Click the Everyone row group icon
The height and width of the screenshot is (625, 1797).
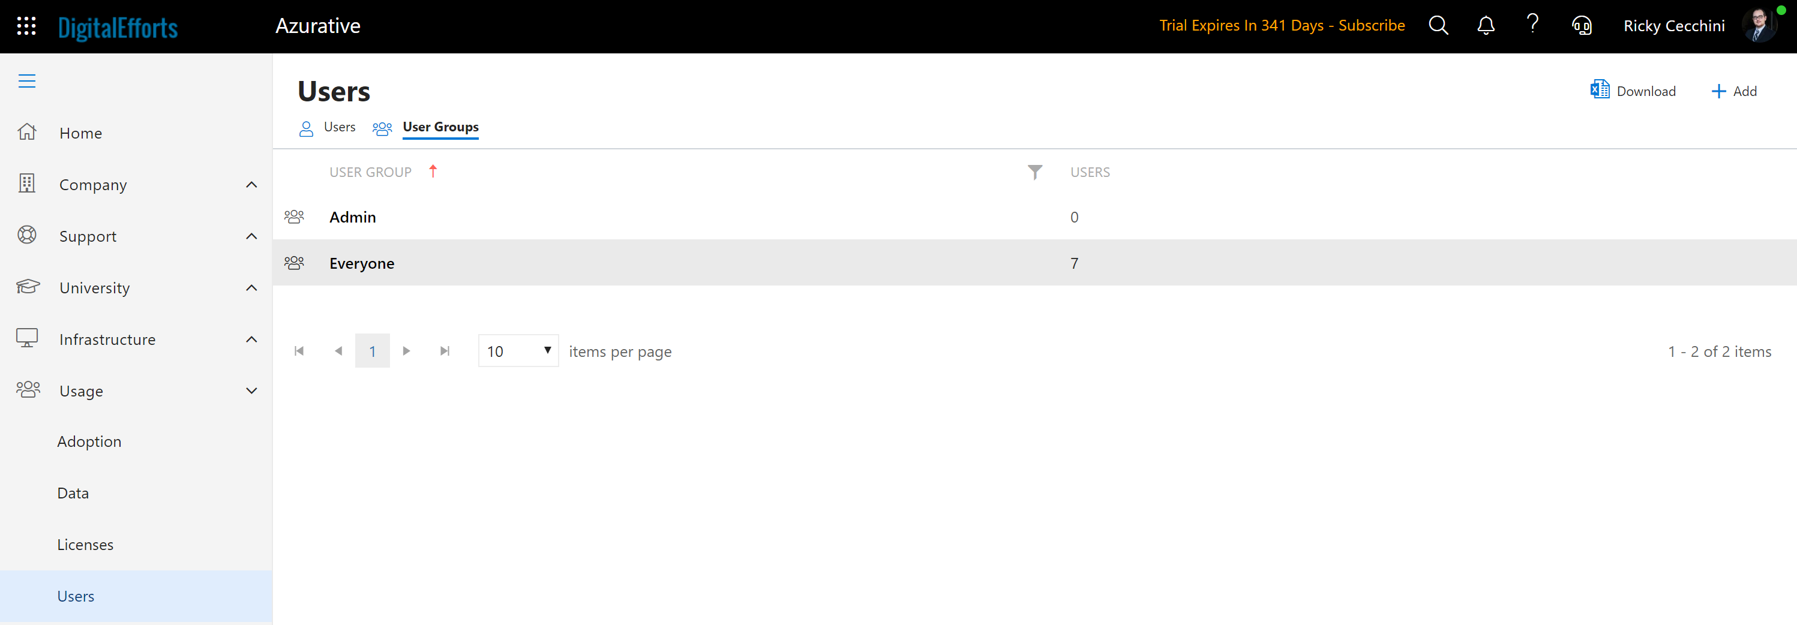pos(293,263)
